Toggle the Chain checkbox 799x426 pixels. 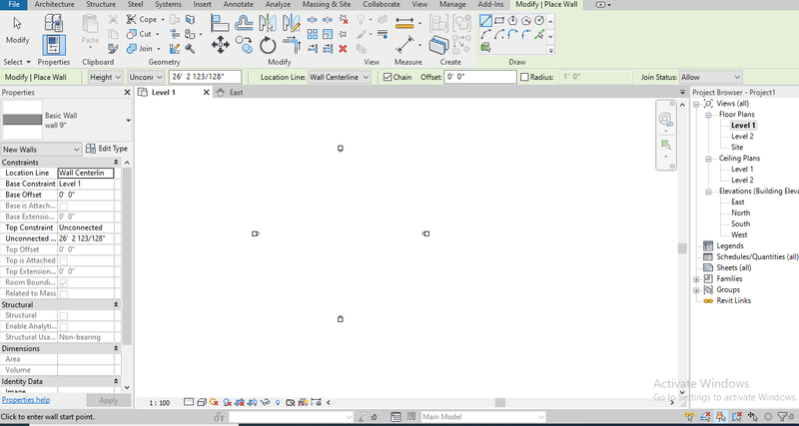(388, 78)
